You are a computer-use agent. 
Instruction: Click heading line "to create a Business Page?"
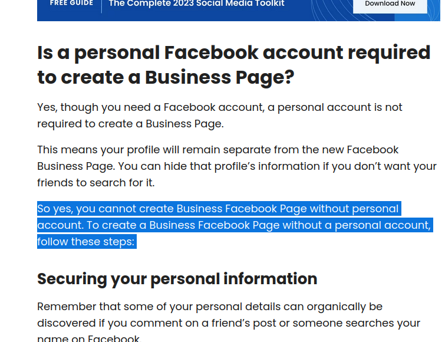click(166, 77)
